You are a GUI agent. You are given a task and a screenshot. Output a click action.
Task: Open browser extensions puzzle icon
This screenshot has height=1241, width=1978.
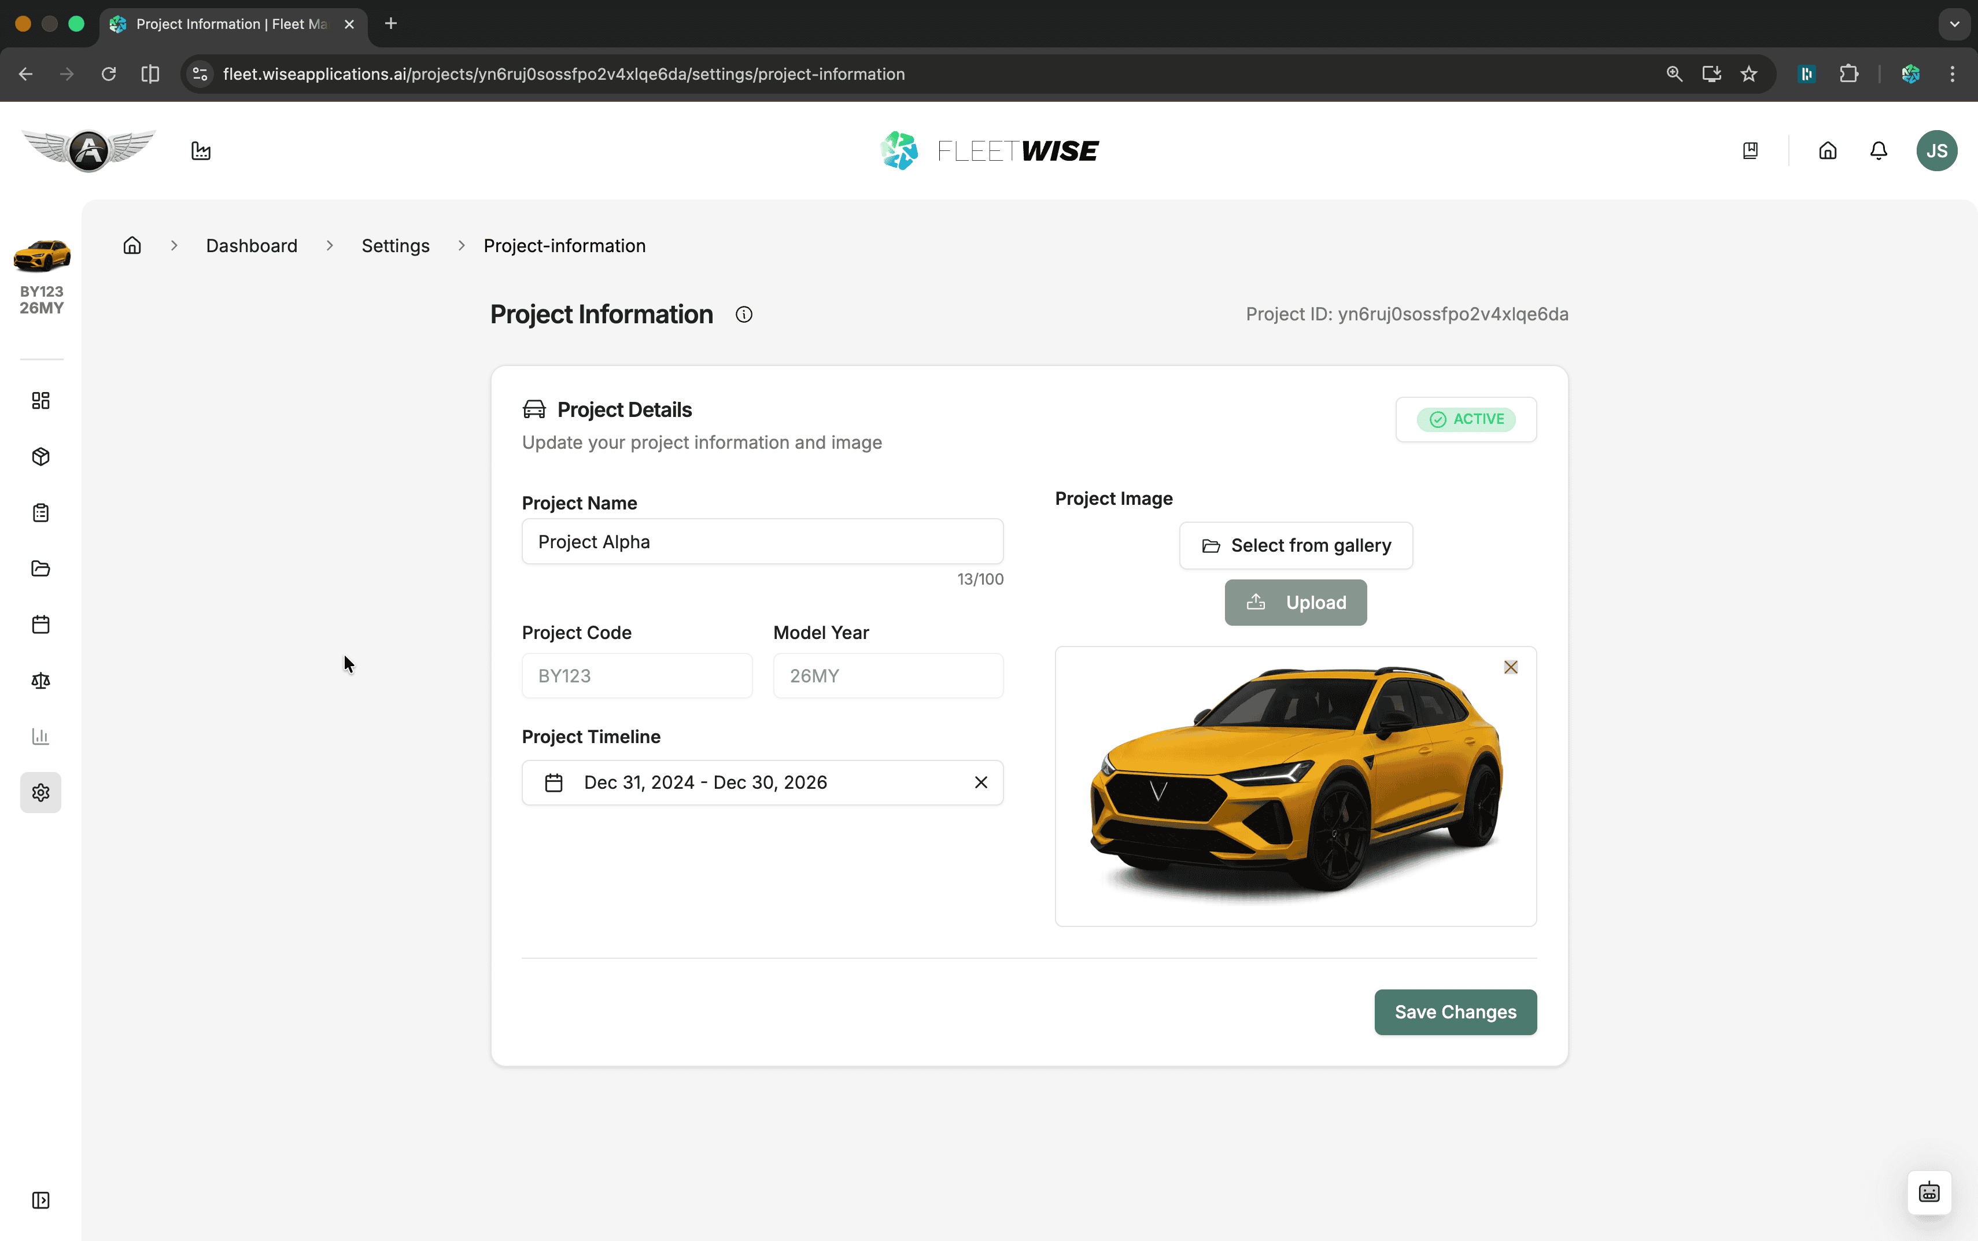tap(1848, 74)
